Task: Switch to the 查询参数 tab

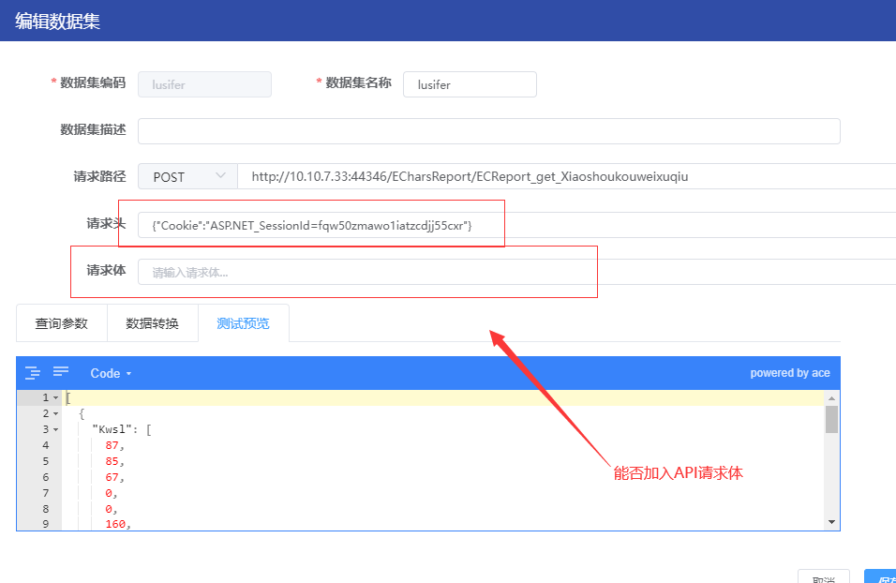Action: pos(62,323)
